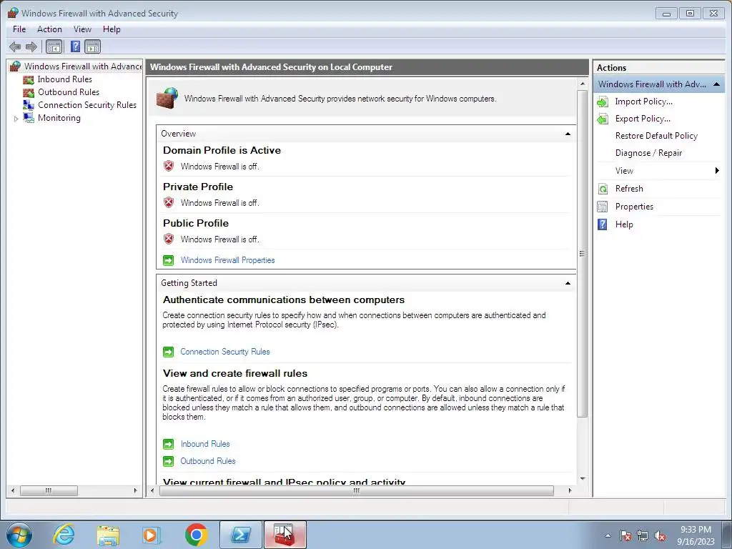Show hidden tray icons arrow

[608, 535]
